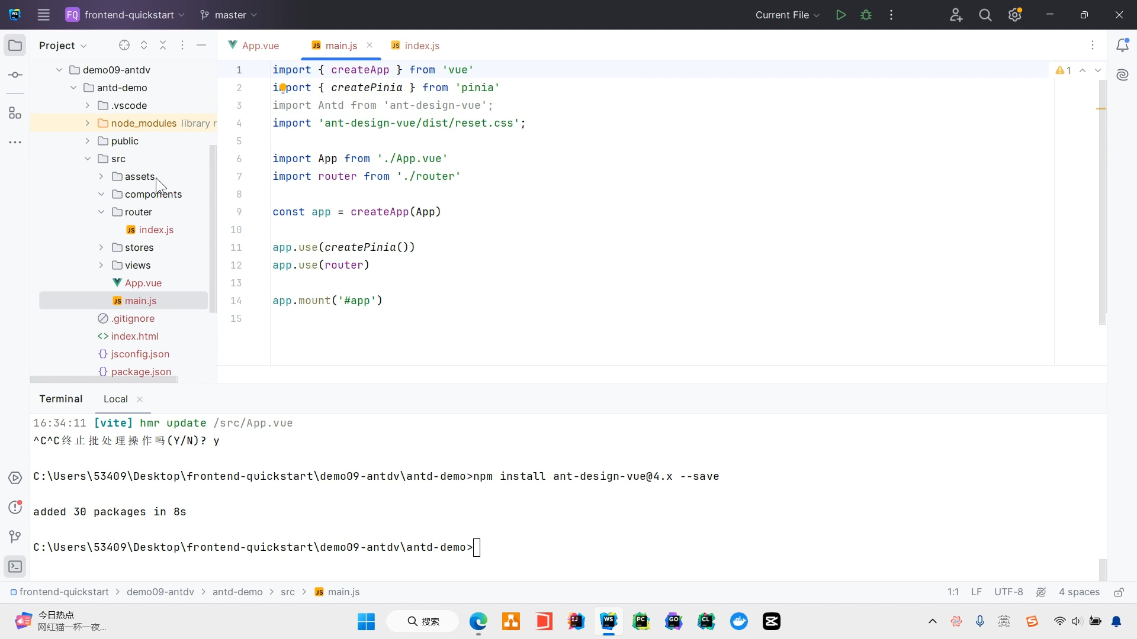The height and width of the screenshot is (639, 1137).
Task: Open the Structure tool window icon
Action: [15, 113]
